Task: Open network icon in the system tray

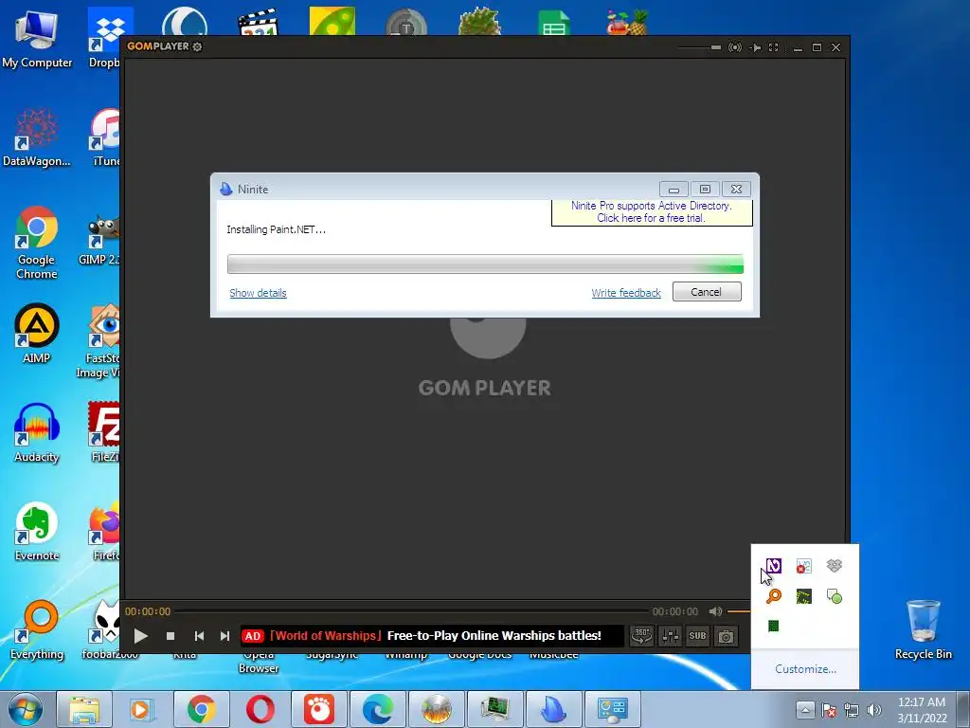Action: [852, 710]
